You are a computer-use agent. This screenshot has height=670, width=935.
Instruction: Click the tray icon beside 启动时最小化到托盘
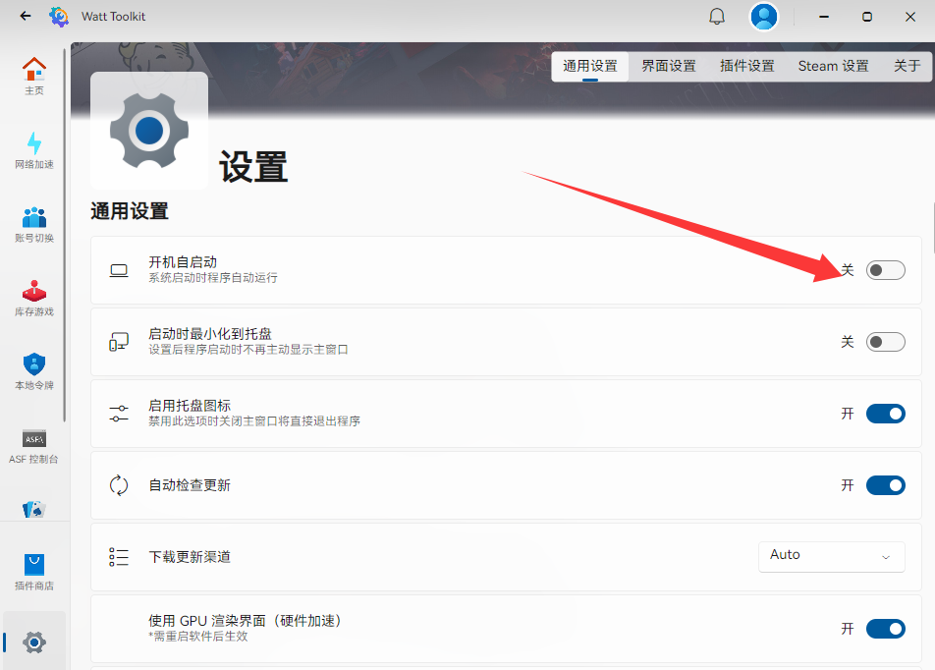[119, 342]
